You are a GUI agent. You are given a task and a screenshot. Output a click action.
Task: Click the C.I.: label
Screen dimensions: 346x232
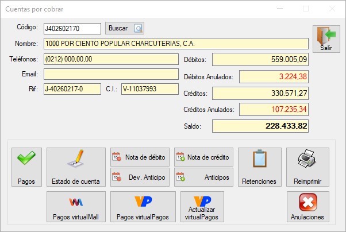[x=112, y=89]
